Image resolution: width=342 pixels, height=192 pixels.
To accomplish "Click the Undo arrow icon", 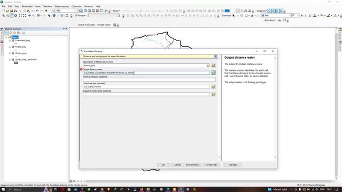I will [x=37, y=11].
